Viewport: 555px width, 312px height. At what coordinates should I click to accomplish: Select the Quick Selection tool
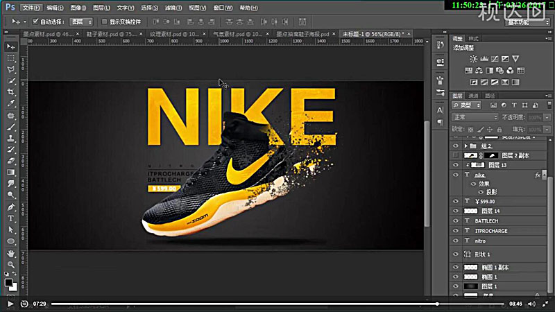[x=11, y=80]
